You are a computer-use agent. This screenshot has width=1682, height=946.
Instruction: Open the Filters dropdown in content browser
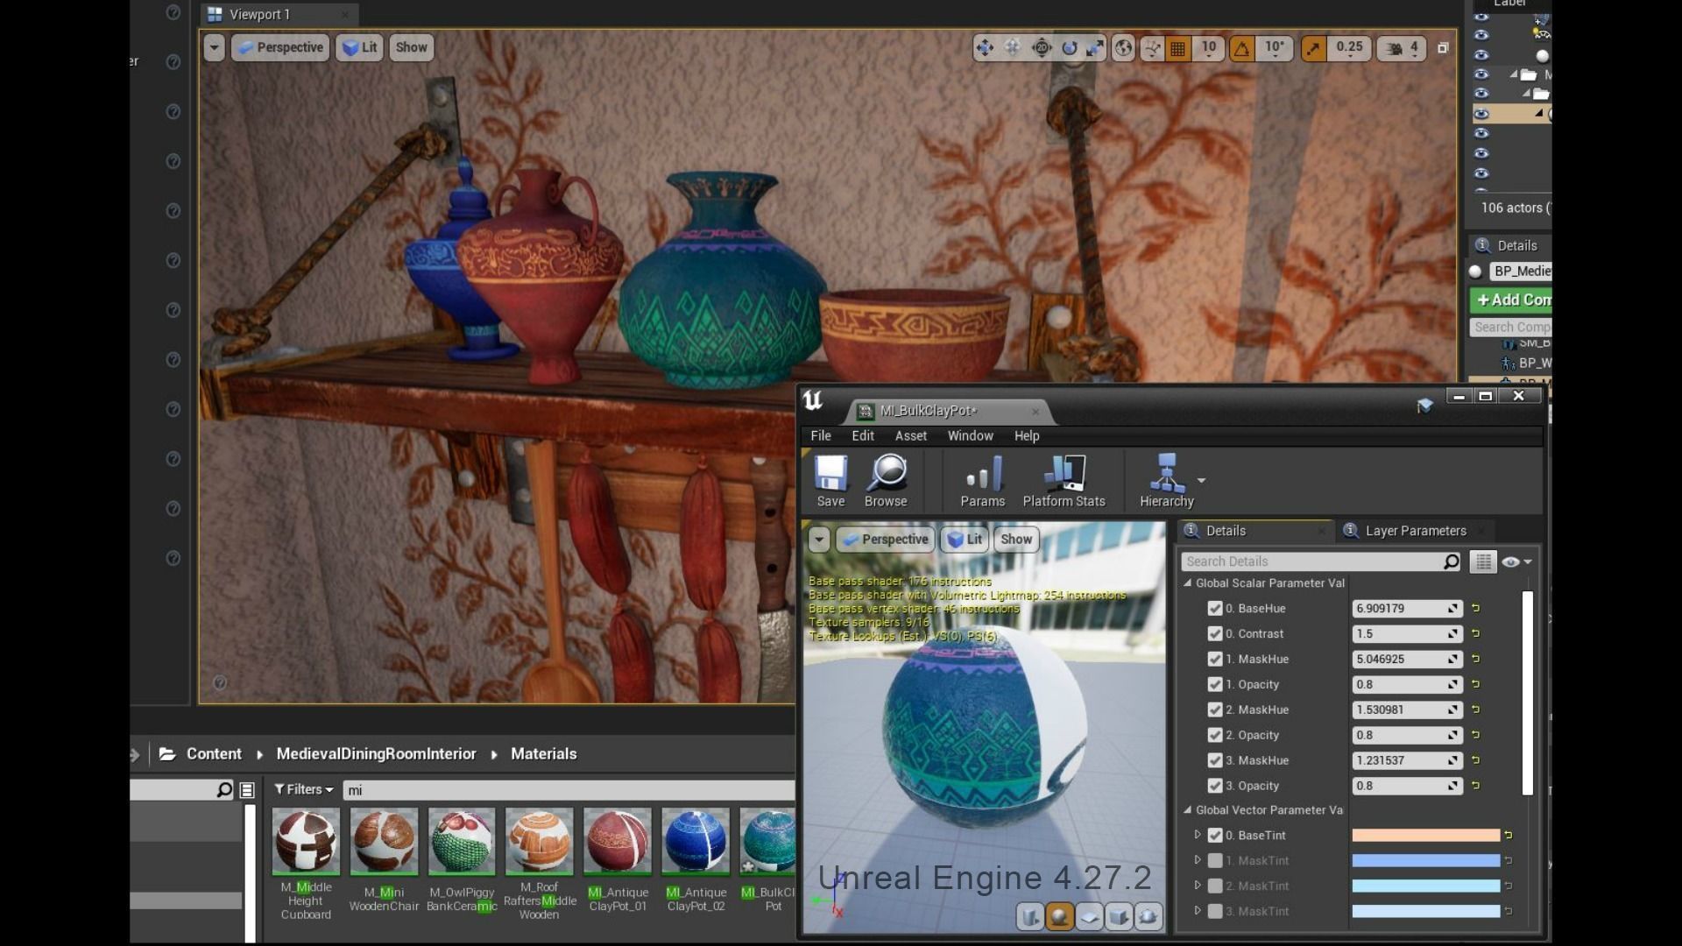304,789
